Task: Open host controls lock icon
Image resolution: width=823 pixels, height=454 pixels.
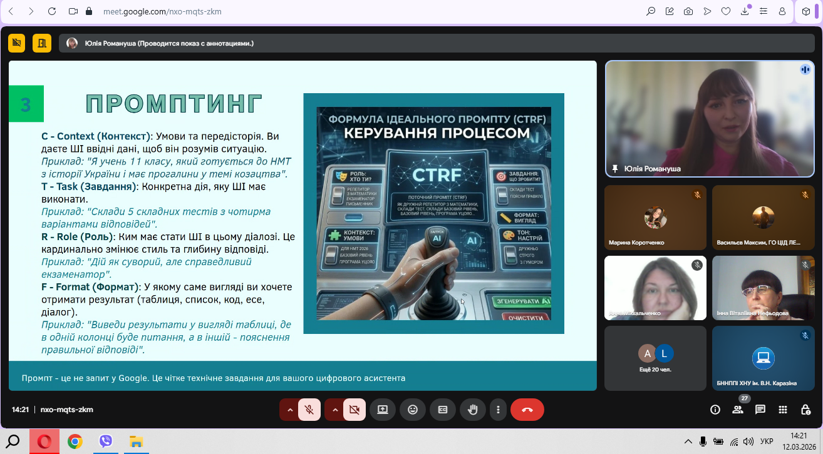Action: [805, 410]
